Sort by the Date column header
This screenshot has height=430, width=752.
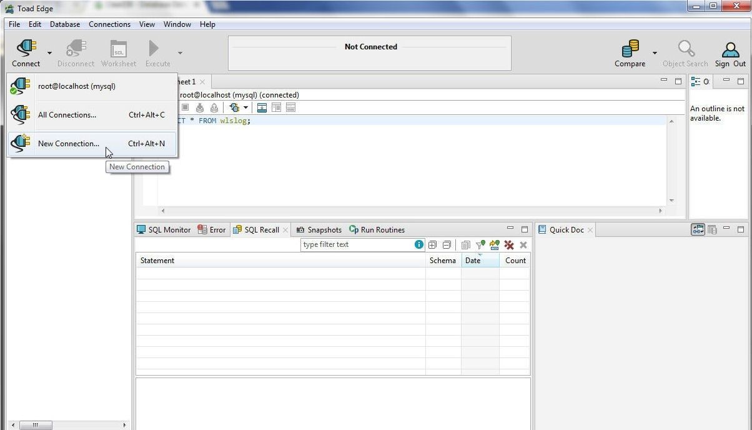[x=480, y=261]
